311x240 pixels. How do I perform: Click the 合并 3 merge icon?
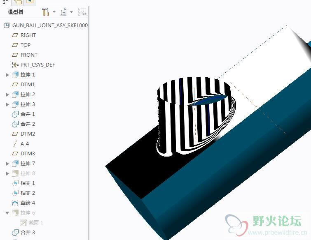coord(15,233)
